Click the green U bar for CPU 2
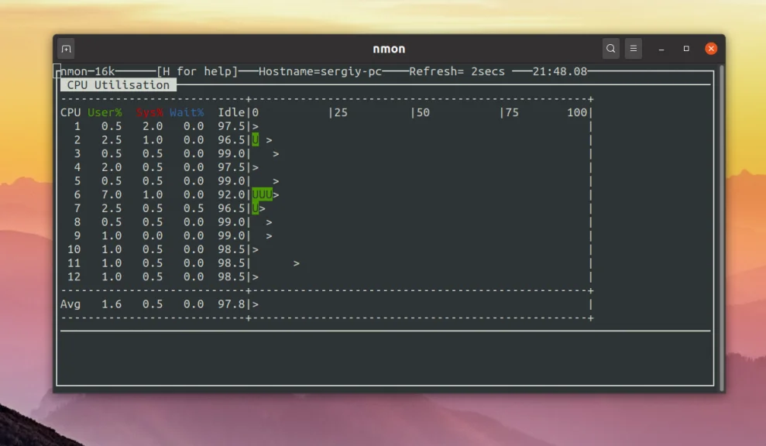 (256, 140)
